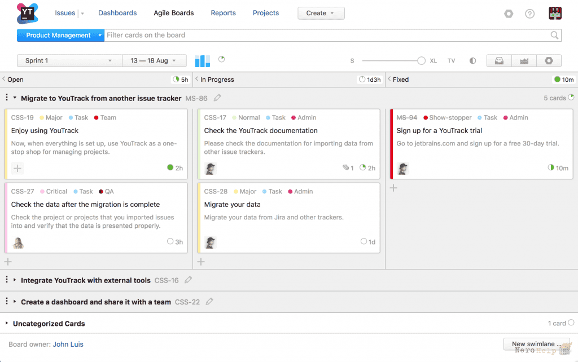Viewport: 578px width, 362px height.
Task: Expand Uncategorized Cards section
Action: pyautogui.click(x=7, y=323)
